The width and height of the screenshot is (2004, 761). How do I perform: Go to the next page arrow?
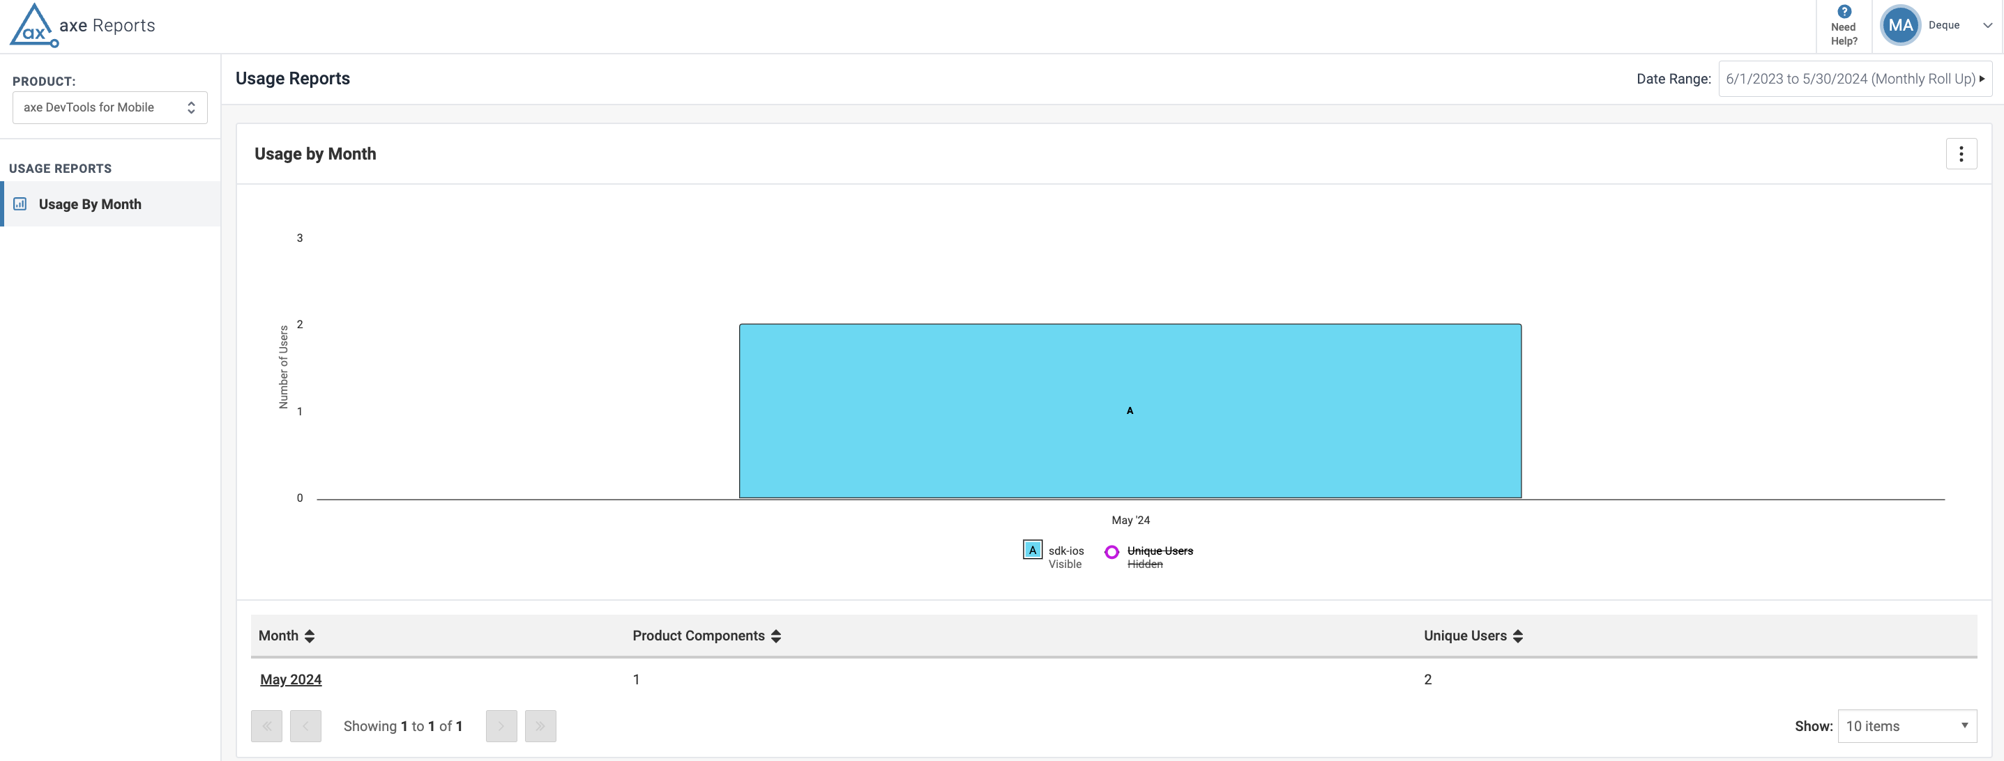pyautogui.click(x=501, y=726)
